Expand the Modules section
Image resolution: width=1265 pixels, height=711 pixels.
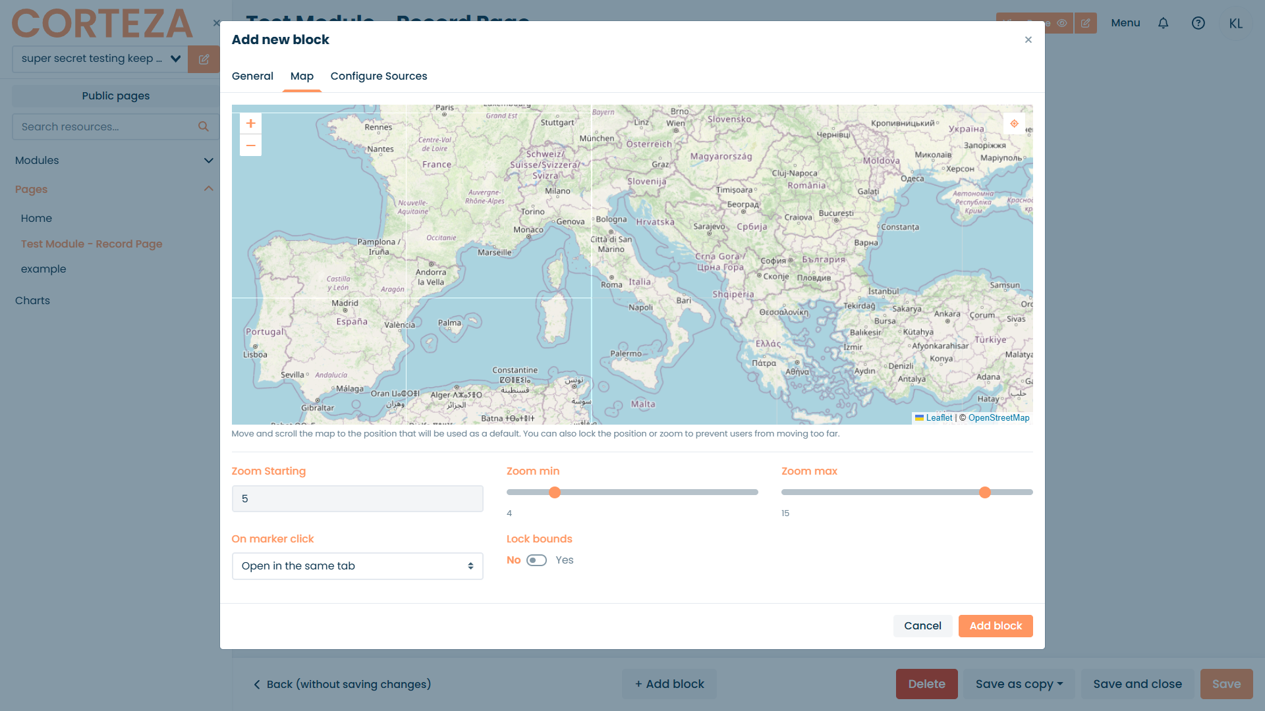tap(115, 161)
